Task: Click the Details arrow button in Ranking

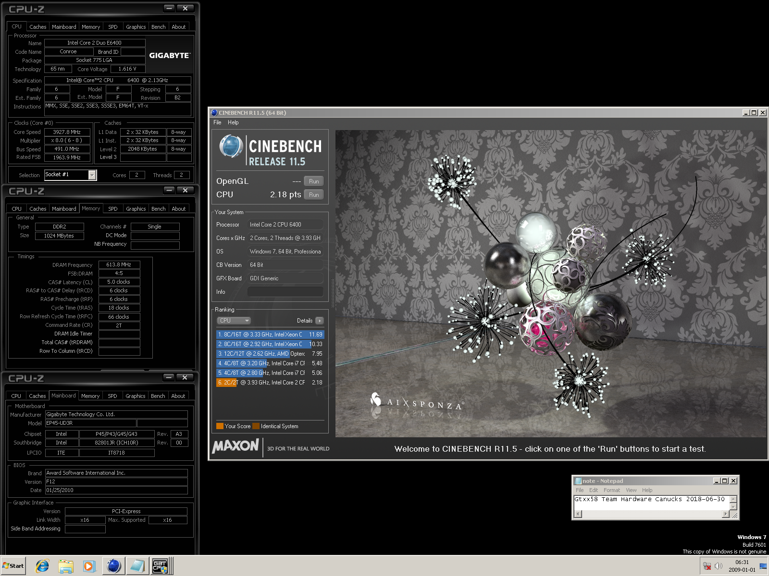Action: click(320, 321)
